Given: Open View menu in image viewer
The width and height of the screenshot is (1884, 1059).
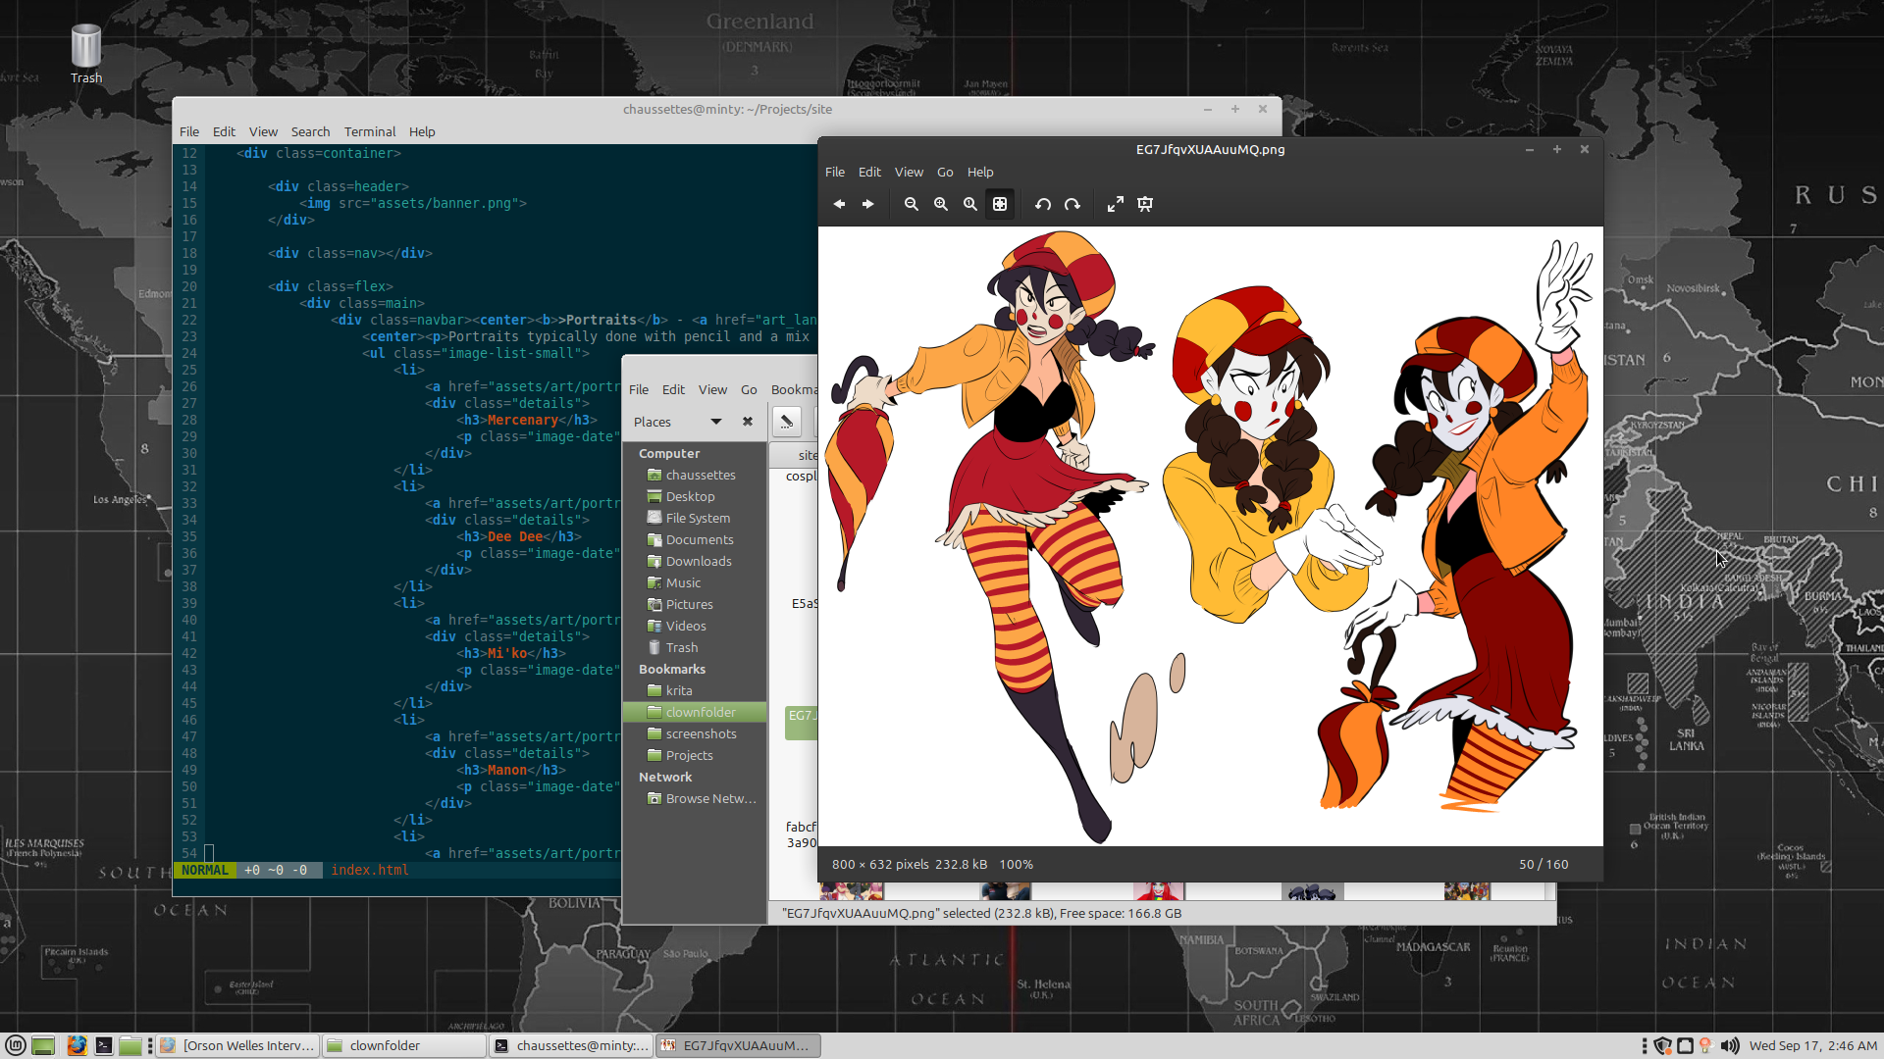Looking at the screenshot, I should tap(909, 172).
